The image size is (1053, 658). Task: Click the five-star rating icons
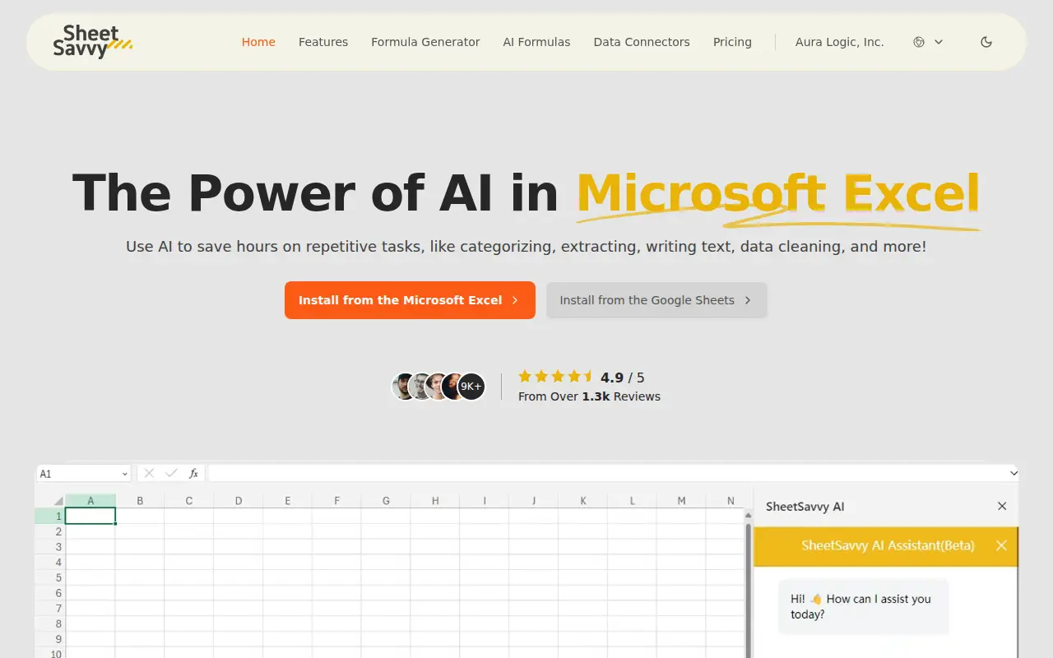point(555,377)
